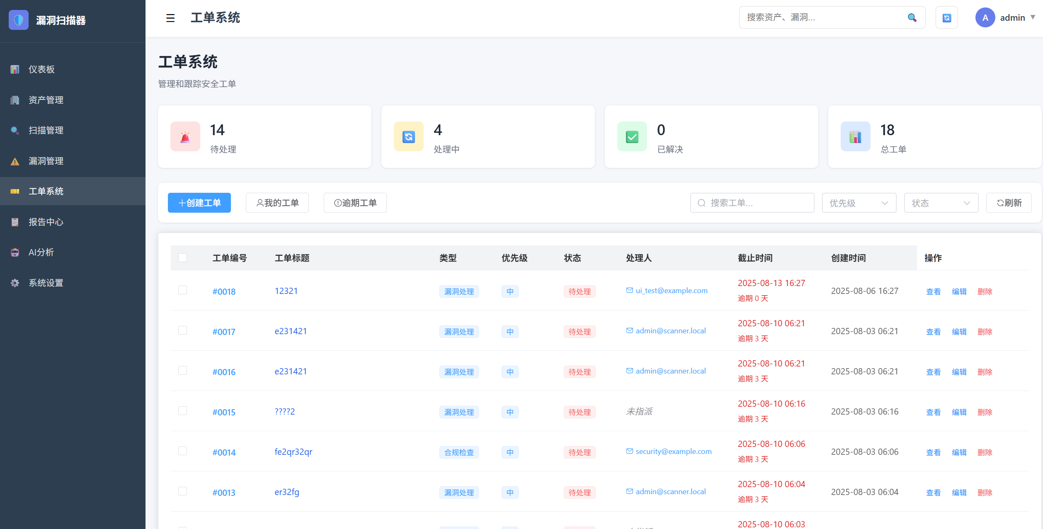The height and width of the screenshot is (529, 1043).
Task: Click the resolved green checkmark icon
Action: [x=632, y=136]
